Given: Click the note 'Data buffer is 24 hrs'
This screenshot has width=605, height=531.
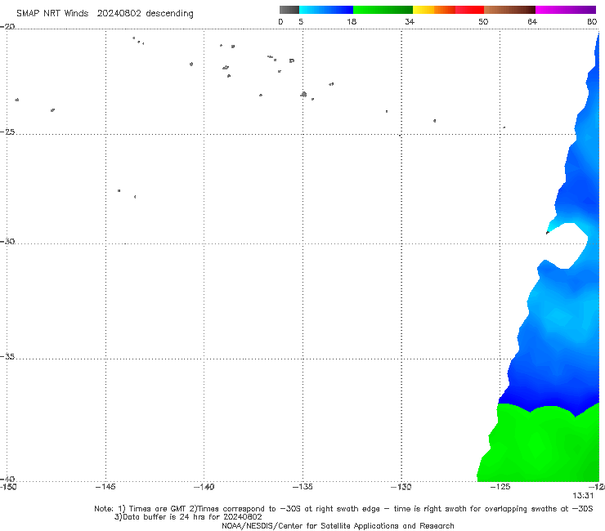Looking at the screenshot, I should [x=188, y=517].
